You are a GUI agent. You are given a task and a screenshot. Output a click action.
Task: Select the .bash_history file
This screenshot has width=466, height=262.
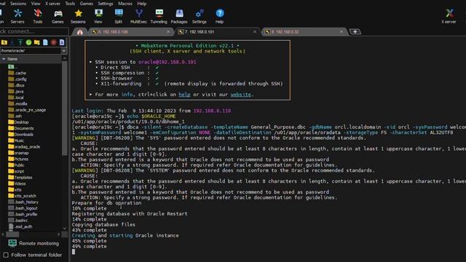tap(23, 202)
